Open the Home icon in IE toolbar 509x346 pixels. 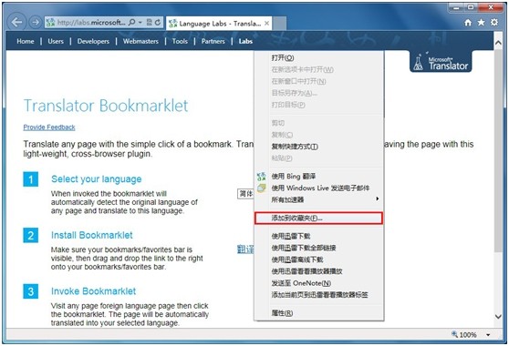click(x=468, y=23)
